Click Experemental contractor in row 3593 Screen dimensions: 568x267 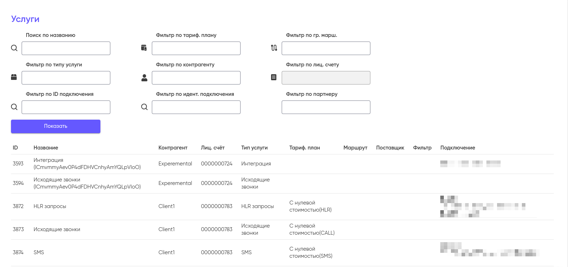click(175, 164)
